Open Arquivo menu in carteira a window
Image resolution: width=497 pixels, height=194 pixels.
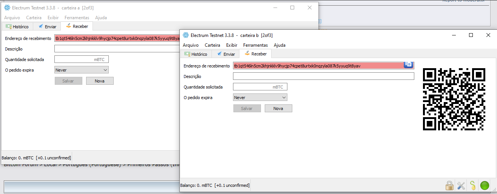coord(12,18)
